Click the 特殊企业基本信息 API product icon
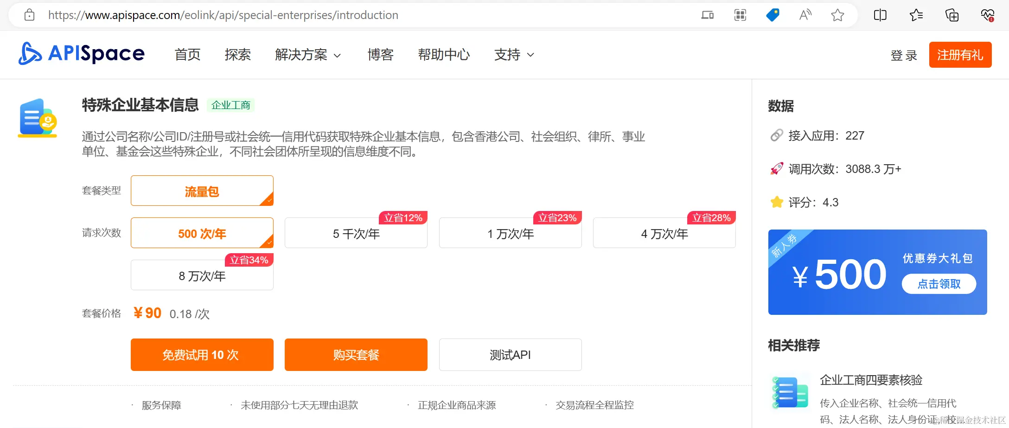 click(38, 118)
